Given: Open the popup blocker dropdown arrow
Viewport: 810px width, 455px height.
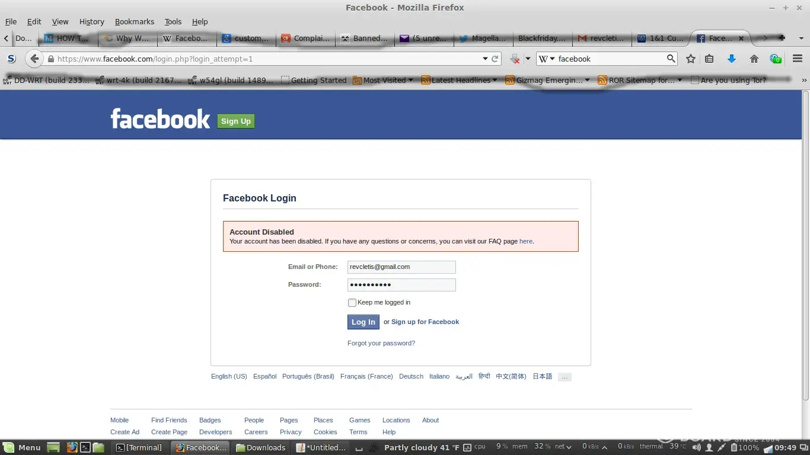Looking at the screenshot, I should tap(527, 59).
